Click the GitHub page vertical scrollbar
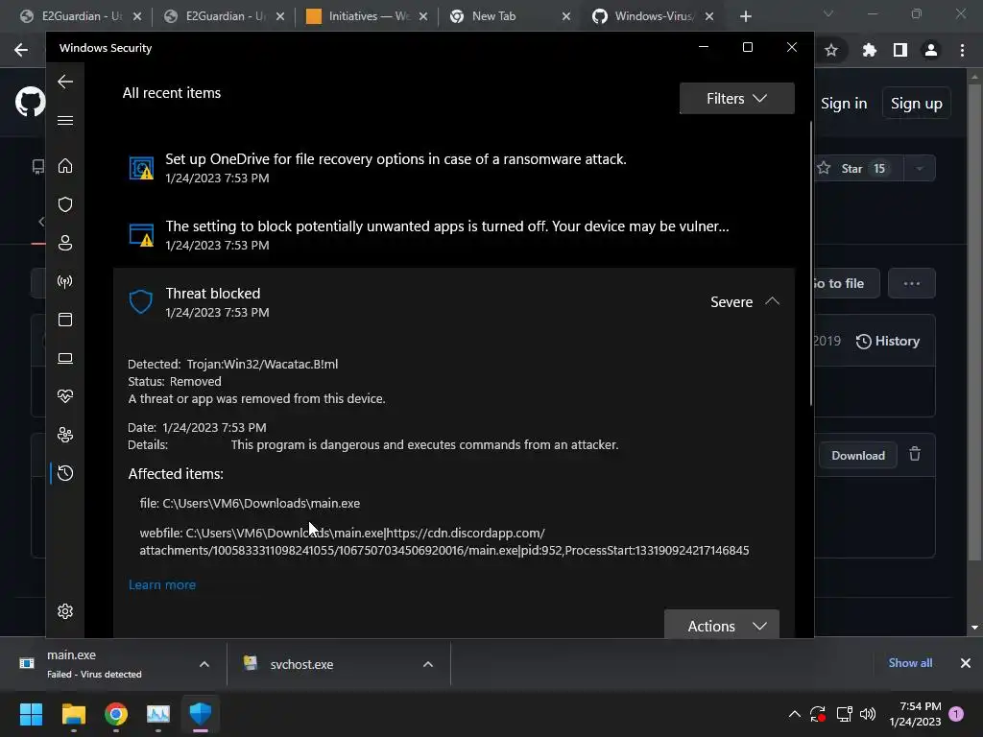983x737 pixels. (973, 322)
